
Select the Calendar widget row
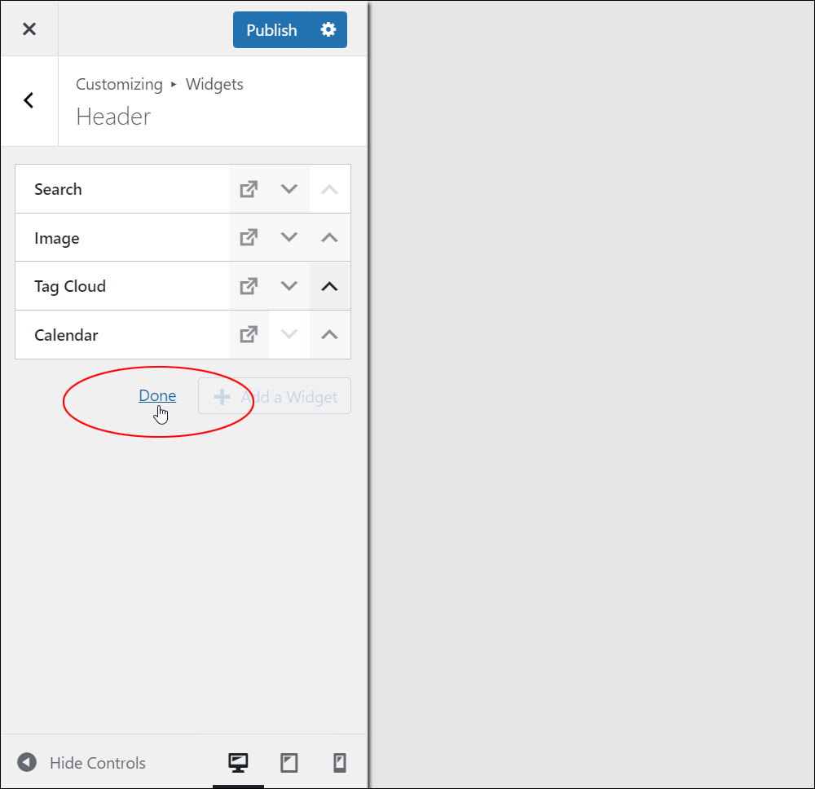point(122,335)
